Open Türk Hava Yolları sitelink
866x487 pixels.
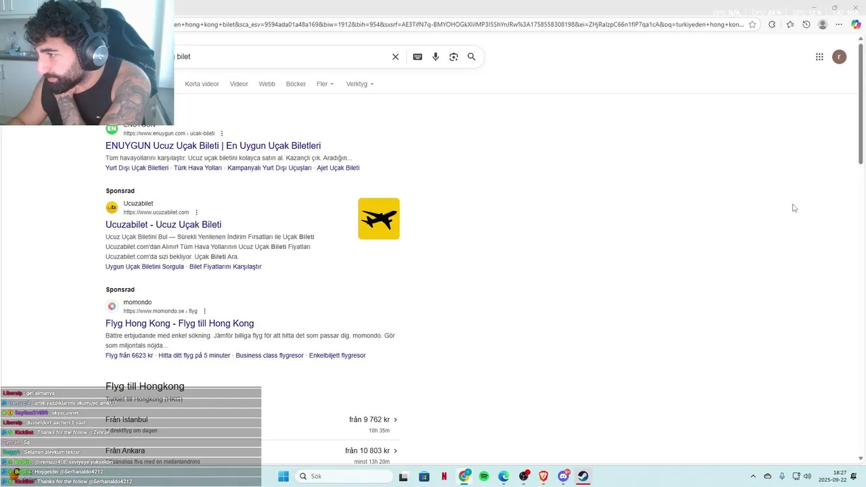198,168
